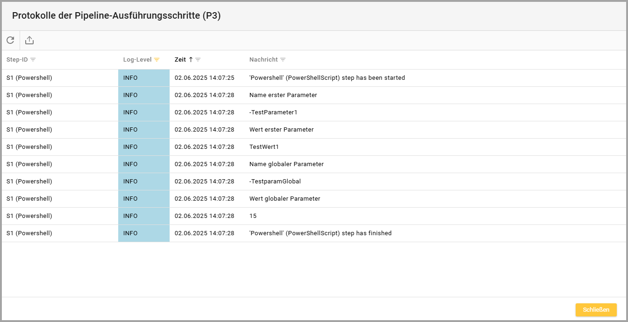Open the Nachricht column filter icon
The height and width of the screenshot is (322, 628).
tap(283, 60)
